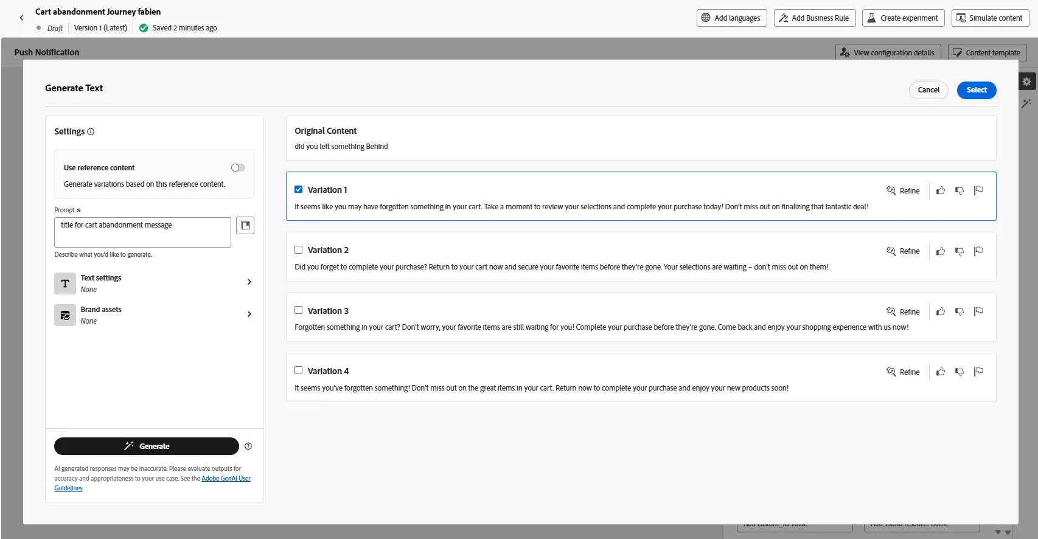Screen dimensions: 1038x539
Task: Open the Settings info icon
Action: pos(91,131)
